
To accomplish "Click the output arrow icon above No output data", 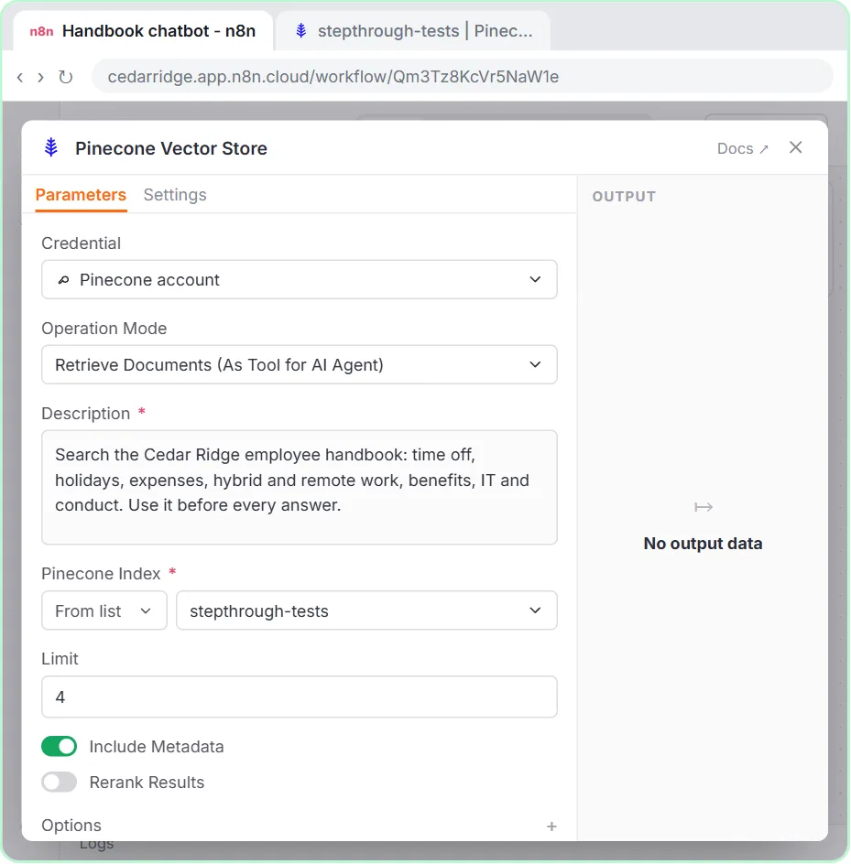I will click(704, 506).
